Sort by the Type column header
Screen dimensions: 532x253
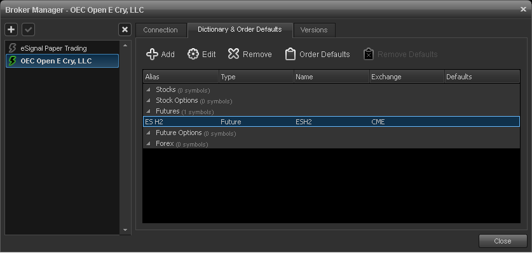(256, 77)
